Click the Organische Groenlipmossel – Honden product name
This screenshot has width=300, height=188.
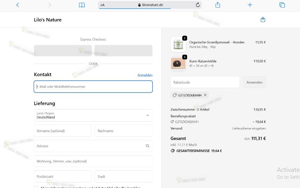click(217, 42)
